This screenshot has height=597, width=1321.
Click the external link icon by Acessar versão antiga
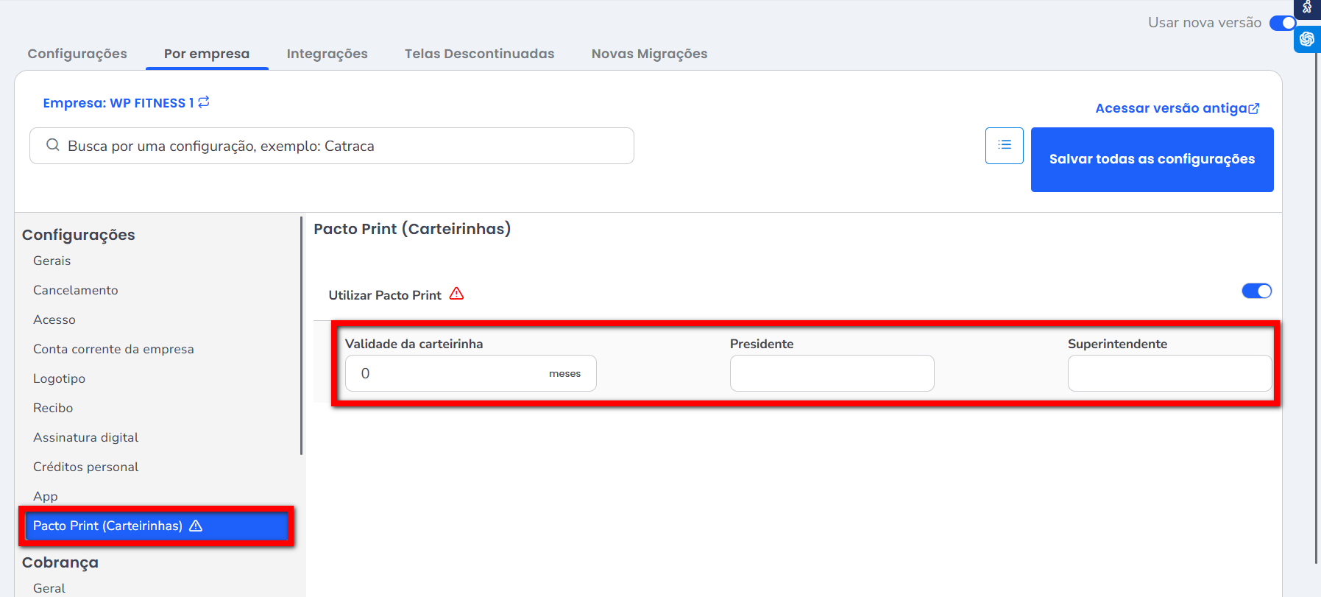(1254, 109)
